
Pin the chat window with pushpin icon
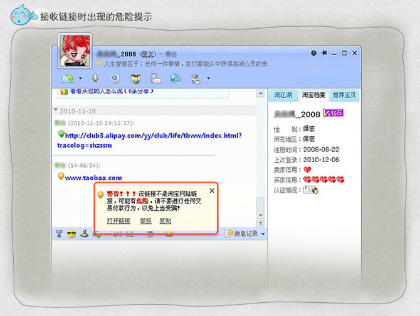click(324, 53)
